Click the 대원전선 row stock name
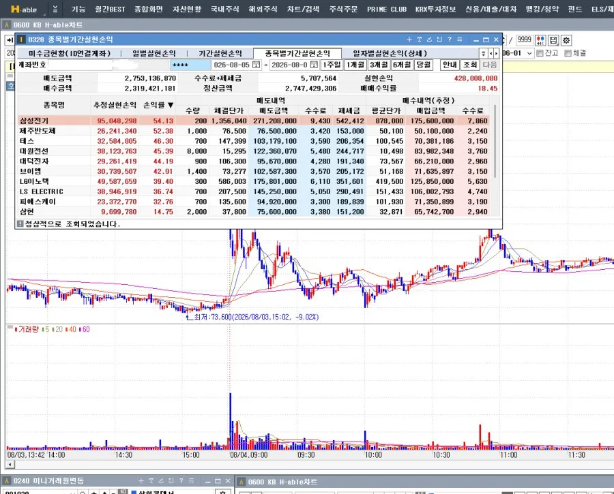 (x=34, y=151)
